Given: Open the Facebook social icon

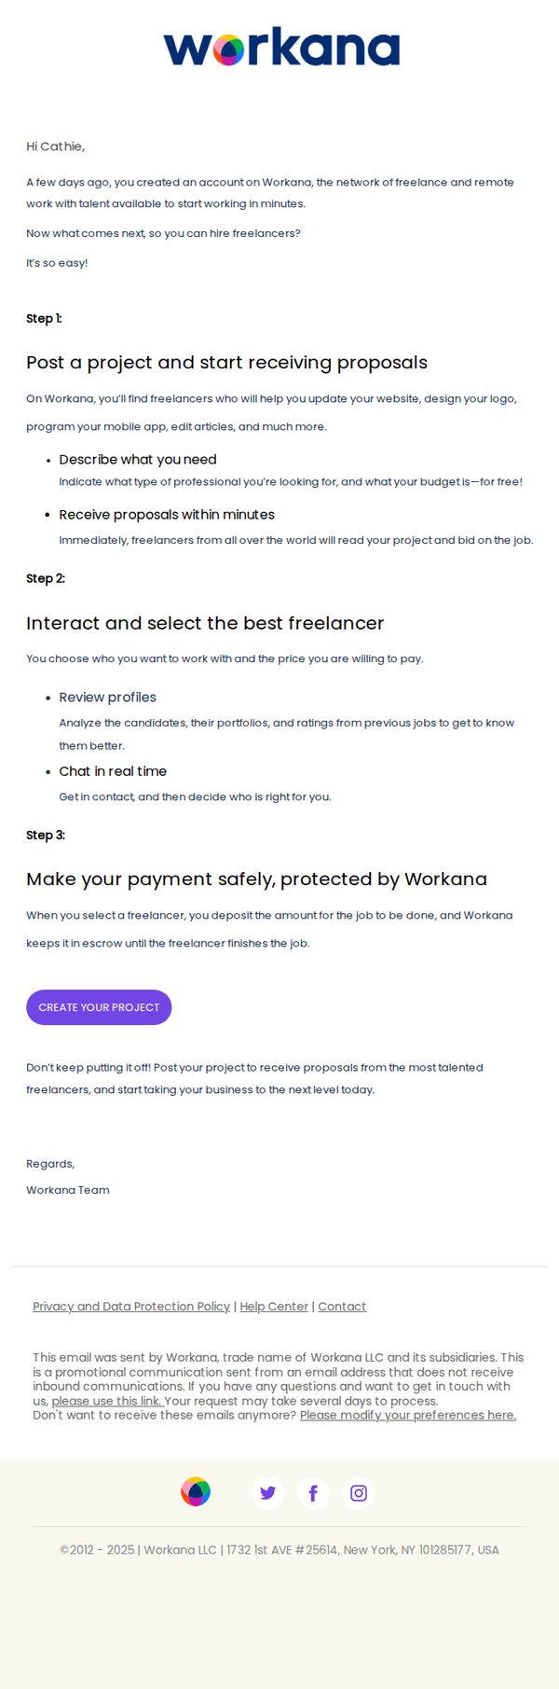Looking at the screenshot, I should [x=313, y=1492].
